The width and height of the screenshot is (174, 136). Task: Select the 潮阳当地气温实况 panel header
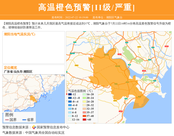pyautogui.click(x=19, y=34)
